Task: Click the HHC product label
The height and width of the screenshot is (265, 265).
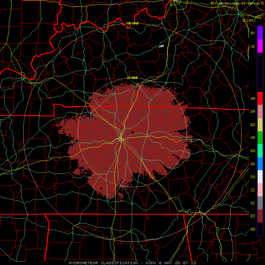Action: [259, 18]
